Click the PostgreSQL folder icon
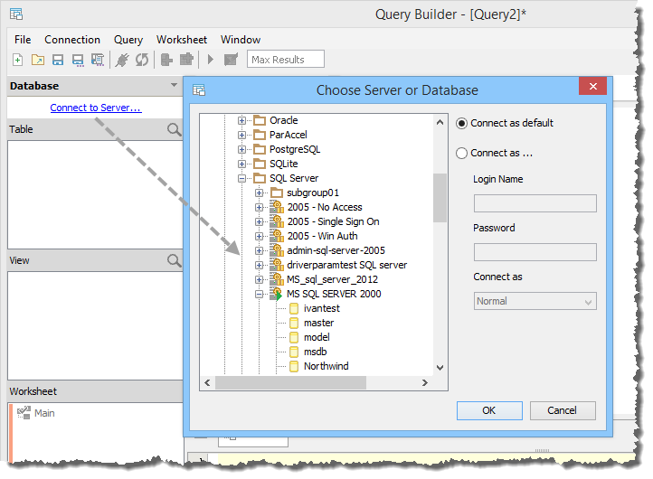Viewport: 653px width, 479px height. (260, 149)
